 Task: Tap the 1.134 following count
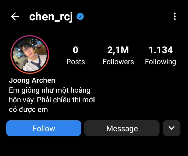click(x=161, y=50)
